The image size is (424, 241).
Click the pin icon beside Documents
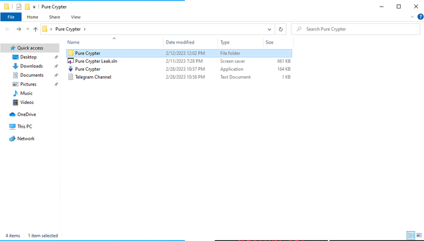coord(56,75)
